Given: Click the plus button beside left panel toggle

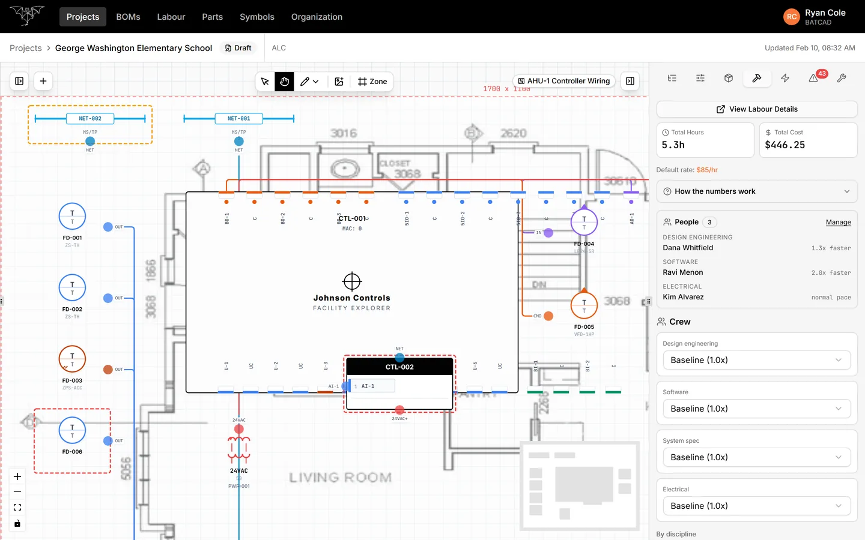Looking at the screenshot, I should pos(43,81).
